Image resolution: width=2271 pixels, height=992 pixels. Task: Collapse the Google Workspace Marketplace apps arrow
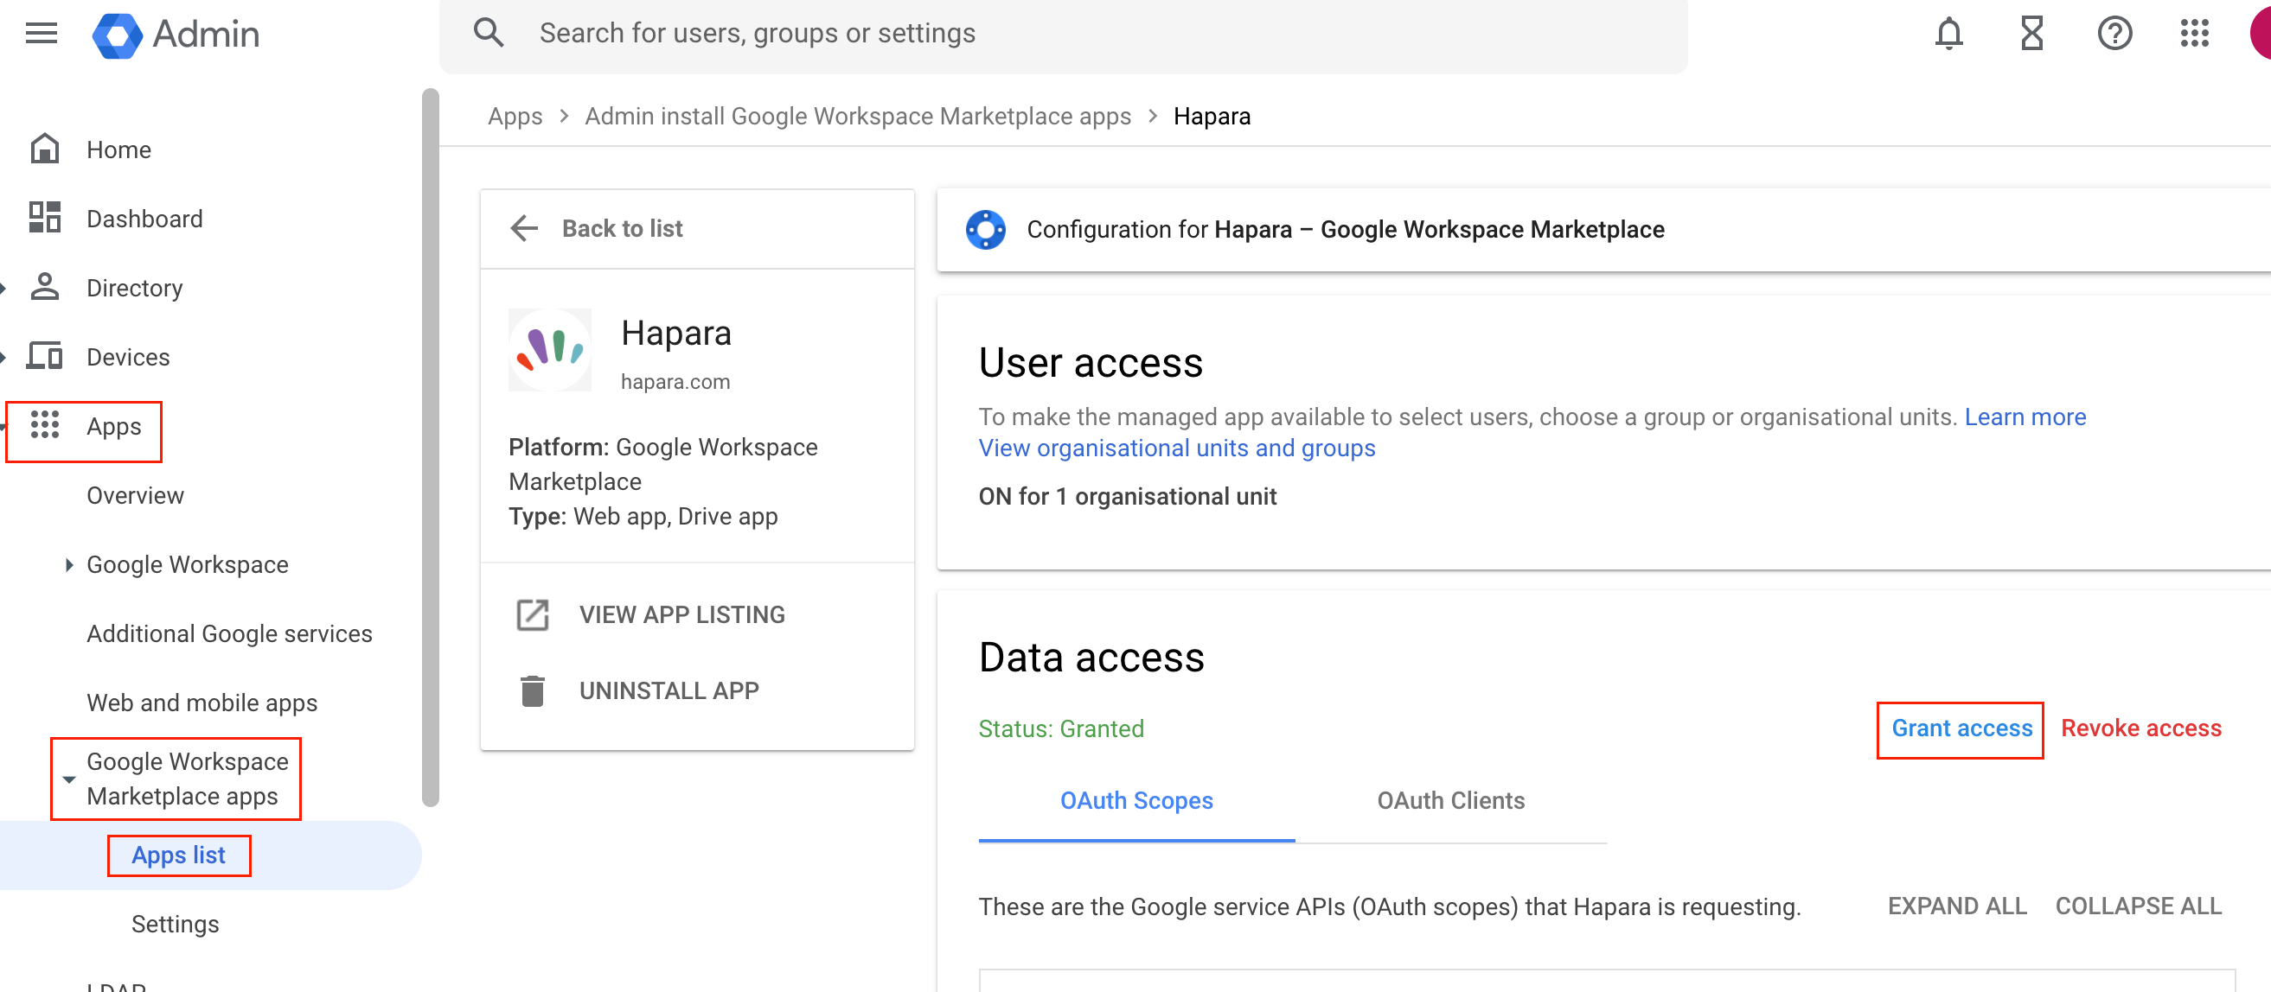click(x=69, y=779)
